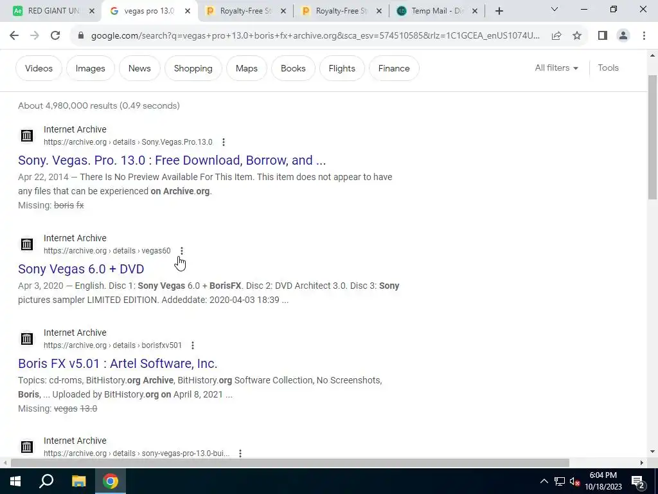Image resolution: width=658 pixels, height=494 pixels.
Task: Click the vertical page scrollbar thumb
Action: click(653, 138)
